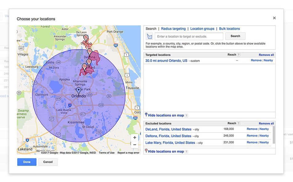Click the map area search icon button

[x=149, y=37]
